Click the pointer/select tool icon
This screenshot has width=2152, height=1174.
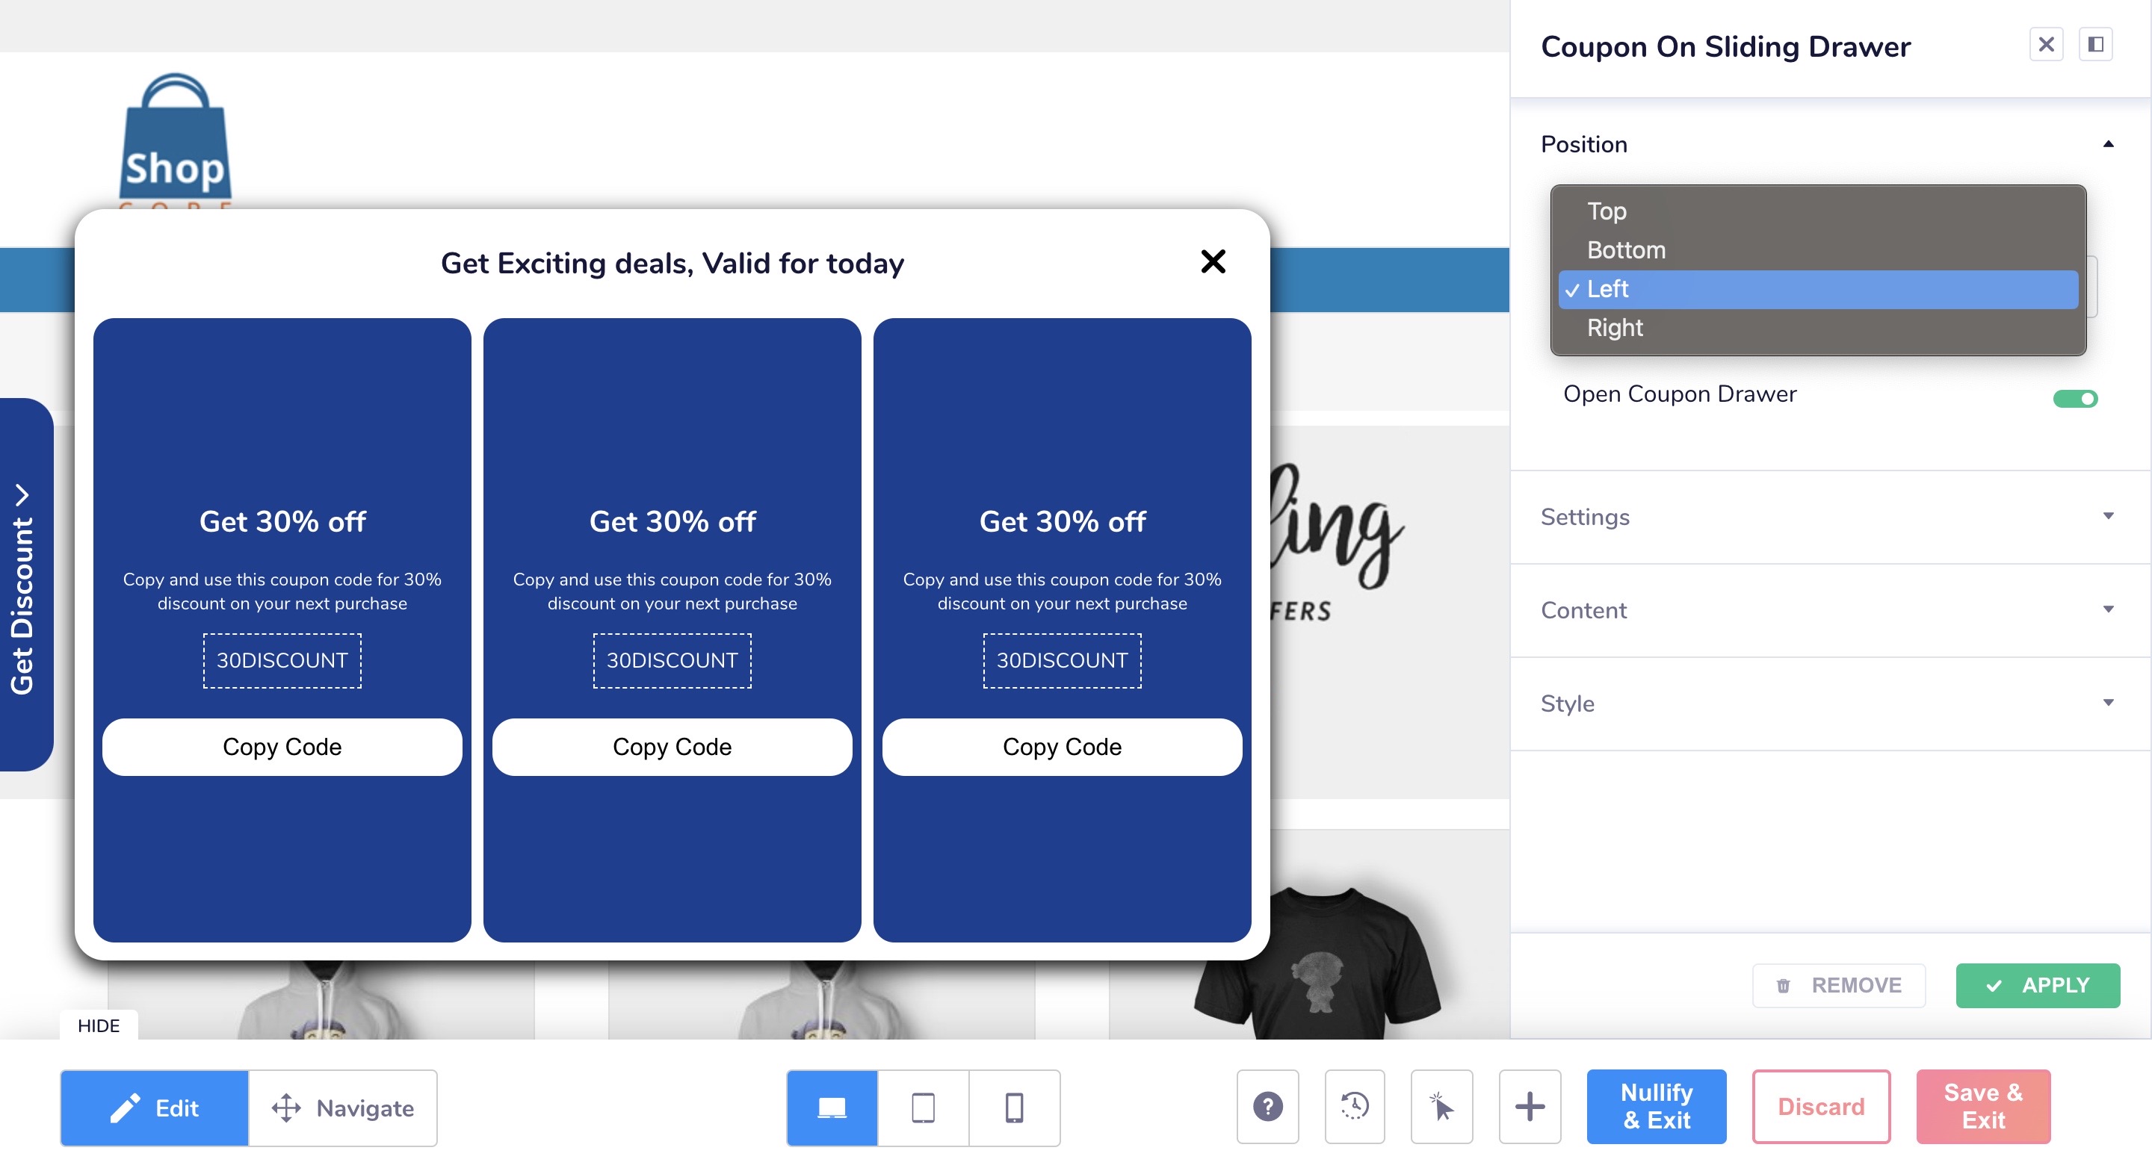tap(1442, 1108)
